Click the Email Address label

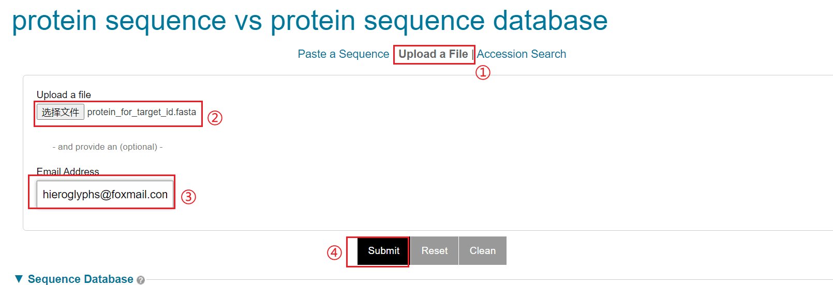tap(68, 172)
